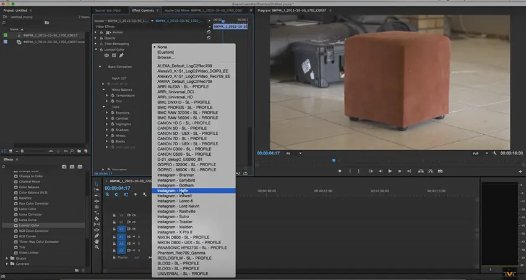The image size is (526, 280).
Task: Switch Project panel to icon view
Action: pos(11,151)
